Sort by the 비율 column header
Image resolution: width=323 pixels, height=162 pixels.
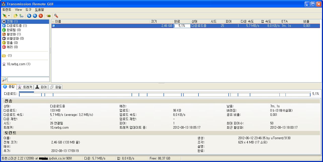click(311, 22)
